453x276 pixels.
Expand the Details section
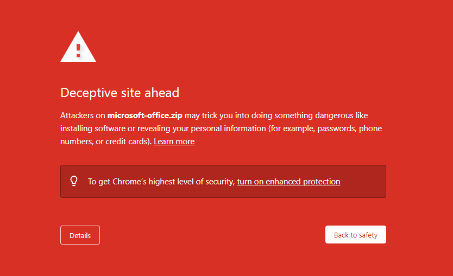(80, 235)
